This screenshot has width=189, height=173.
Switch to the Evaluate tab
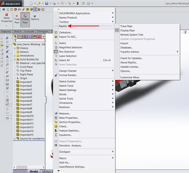29,31
